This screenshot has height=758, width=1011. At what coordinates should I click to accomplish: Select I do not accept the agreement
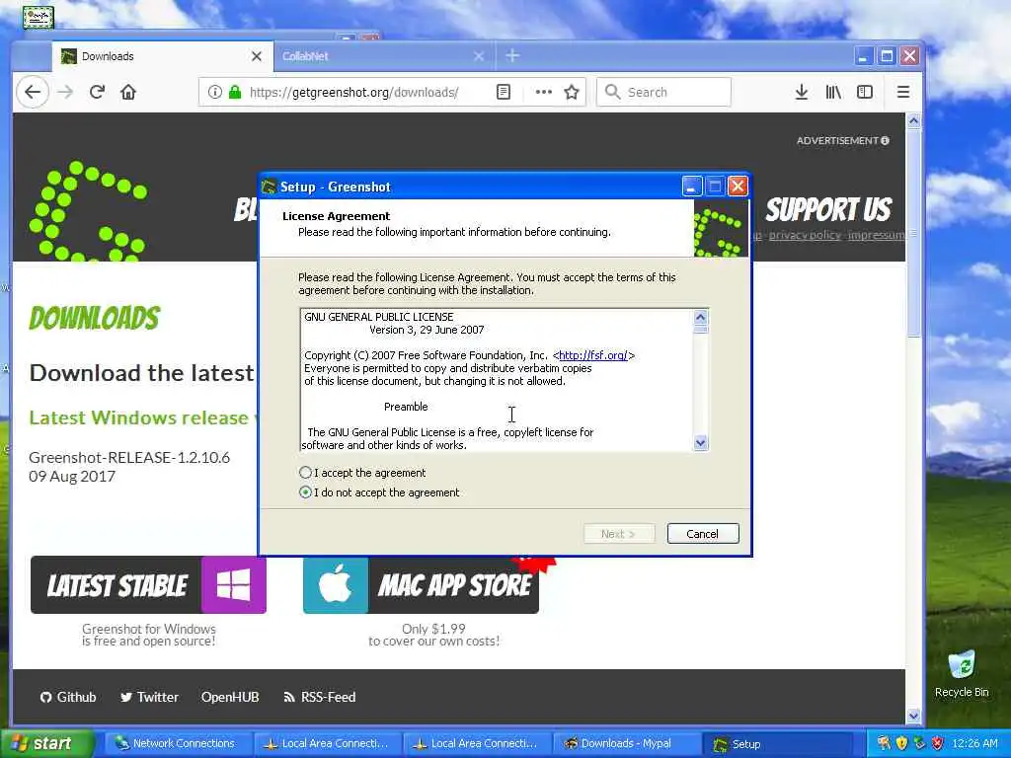click(306, 493)
